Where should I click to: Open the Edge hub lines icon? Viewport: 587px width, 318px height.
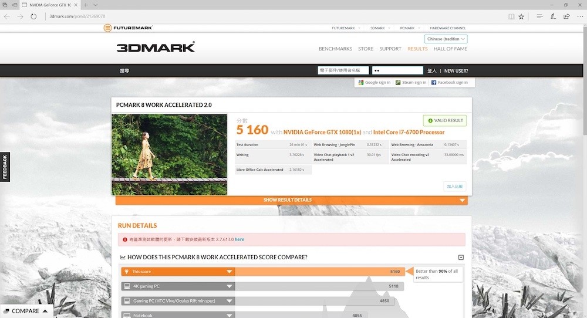pyautogui.click(x=539, y=16)
